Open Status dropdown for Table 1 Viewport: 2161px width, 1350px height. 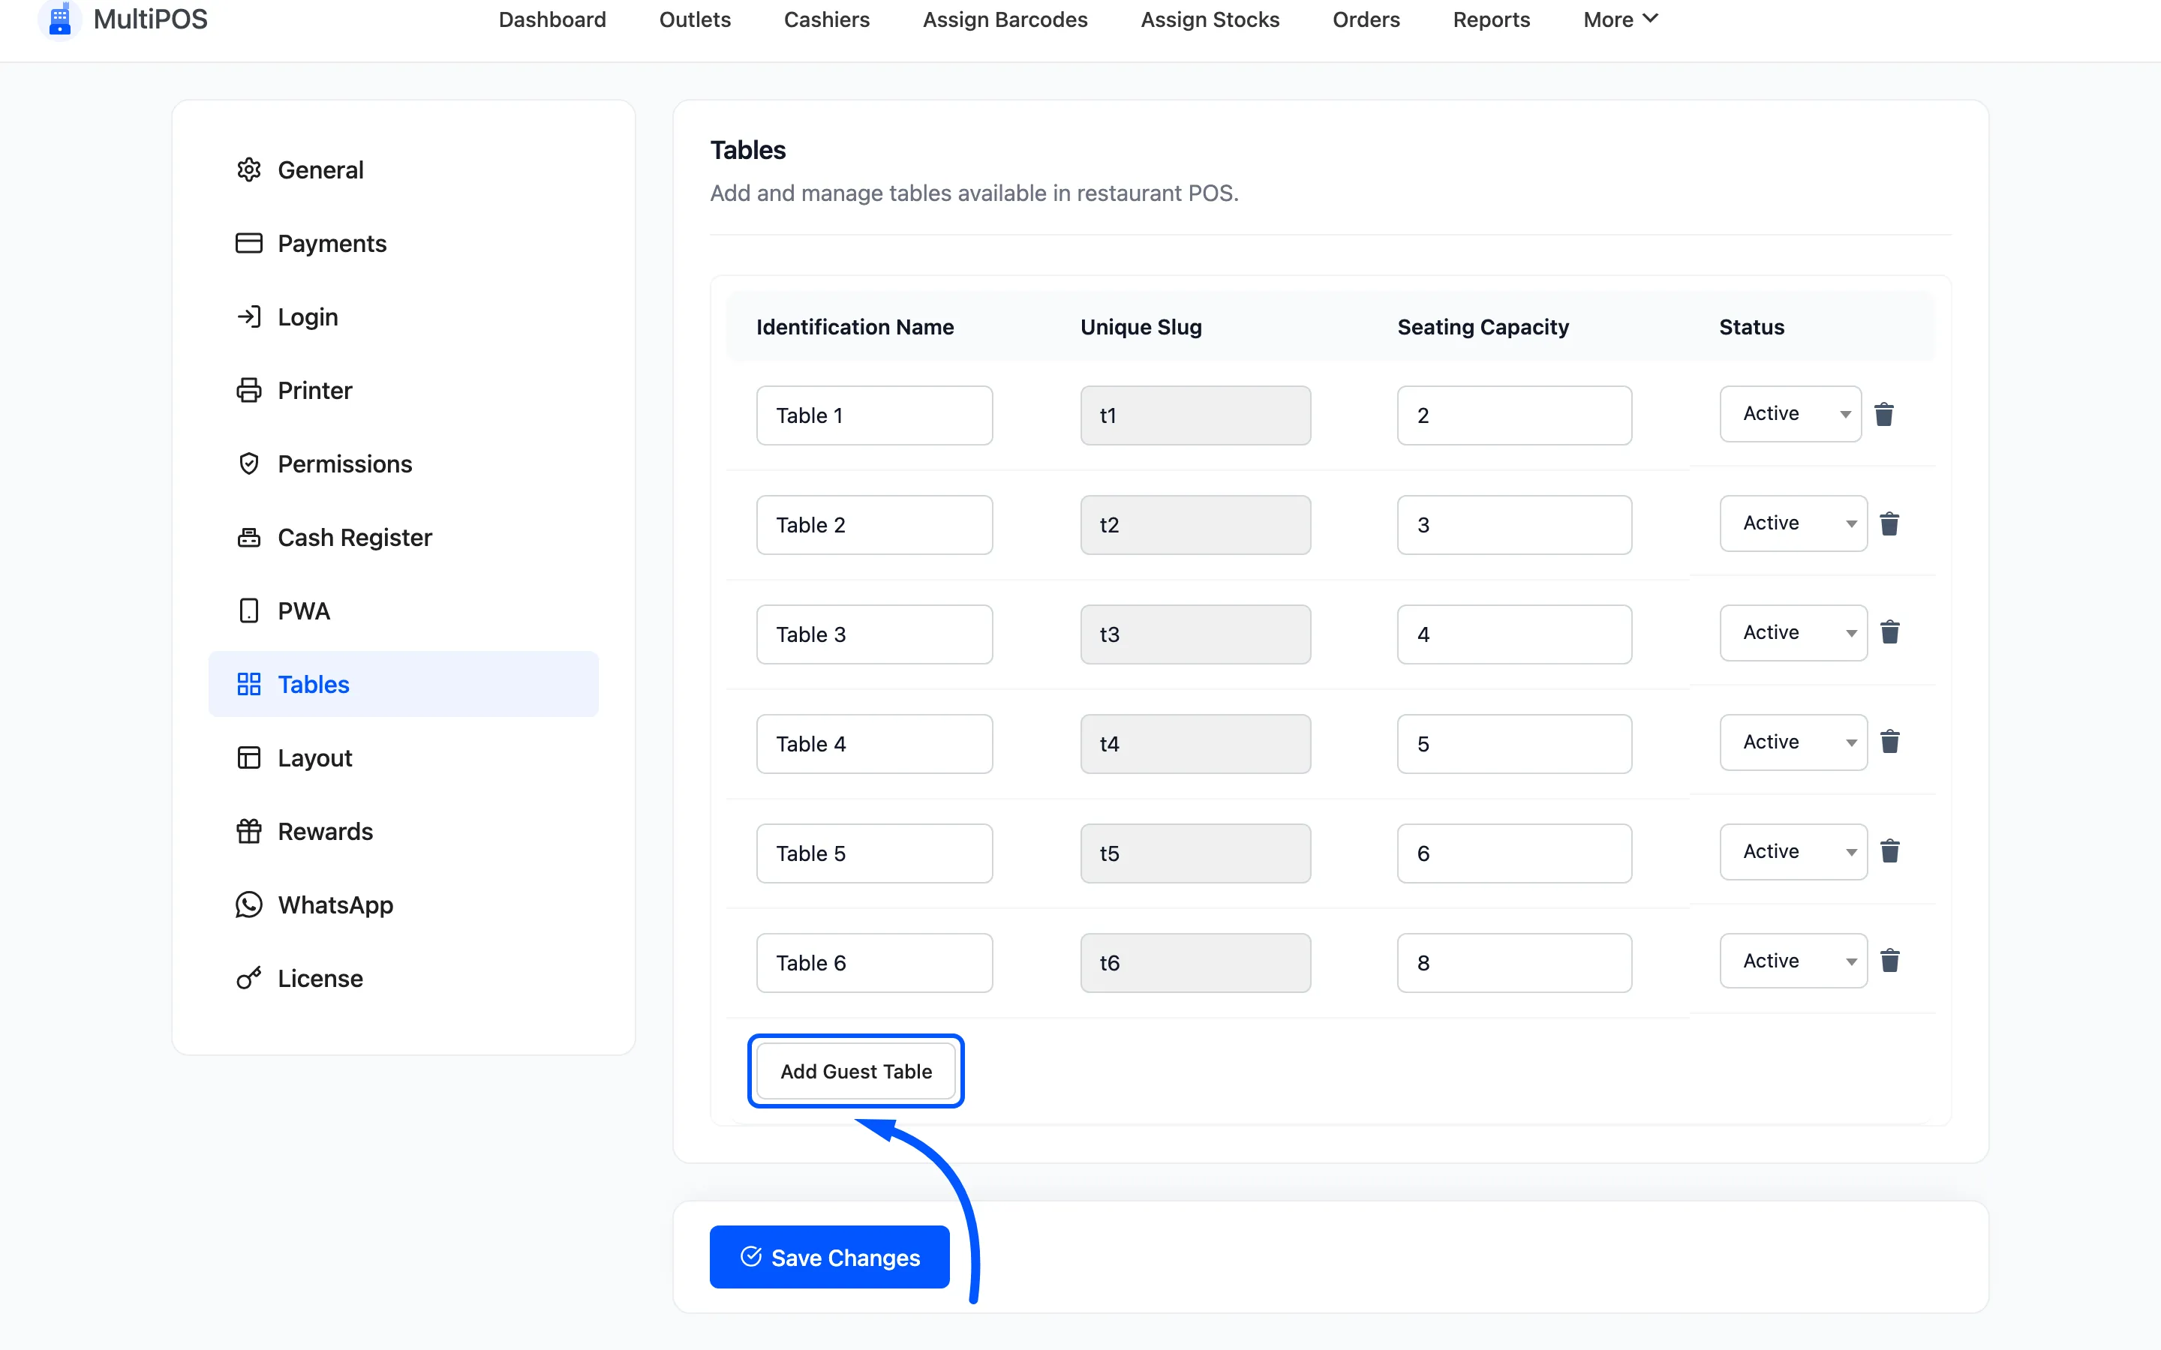pos(1790,413)
